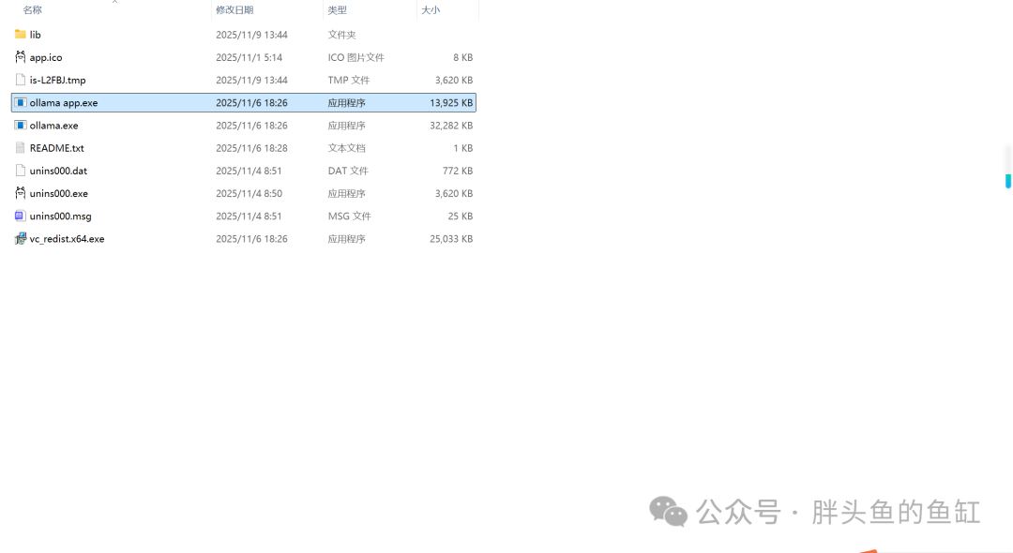This screenshot has height=553, width=1013.
Task: Click the blank icon of is-L2FBJ.tmp
Action: pos(20,80)
